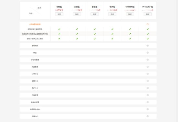Expand the 多商家管理 section
This screenshot has height=122, width=178.
(148, 102)
